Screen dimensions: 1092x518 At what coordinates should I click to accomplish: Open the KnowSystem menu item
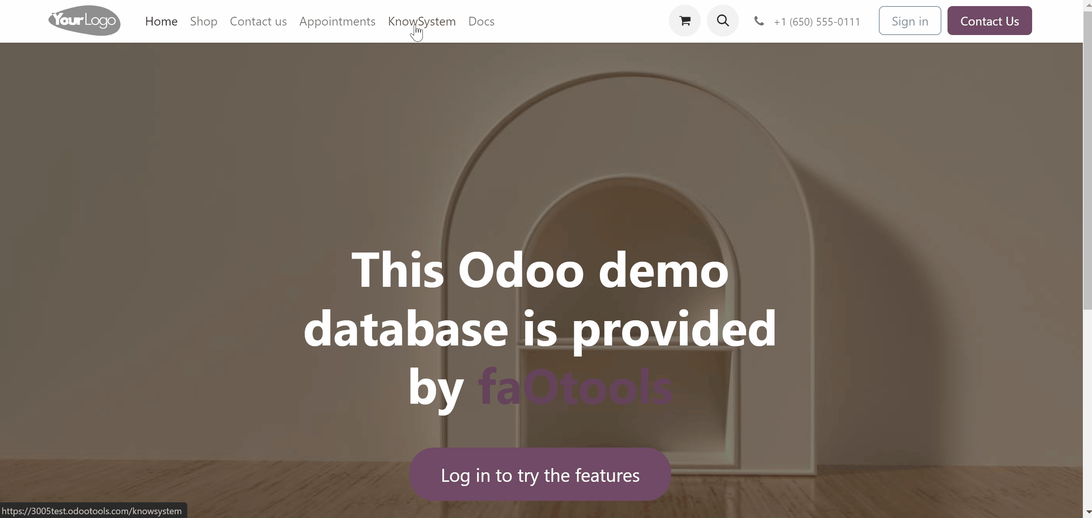(x=422, y=21)
